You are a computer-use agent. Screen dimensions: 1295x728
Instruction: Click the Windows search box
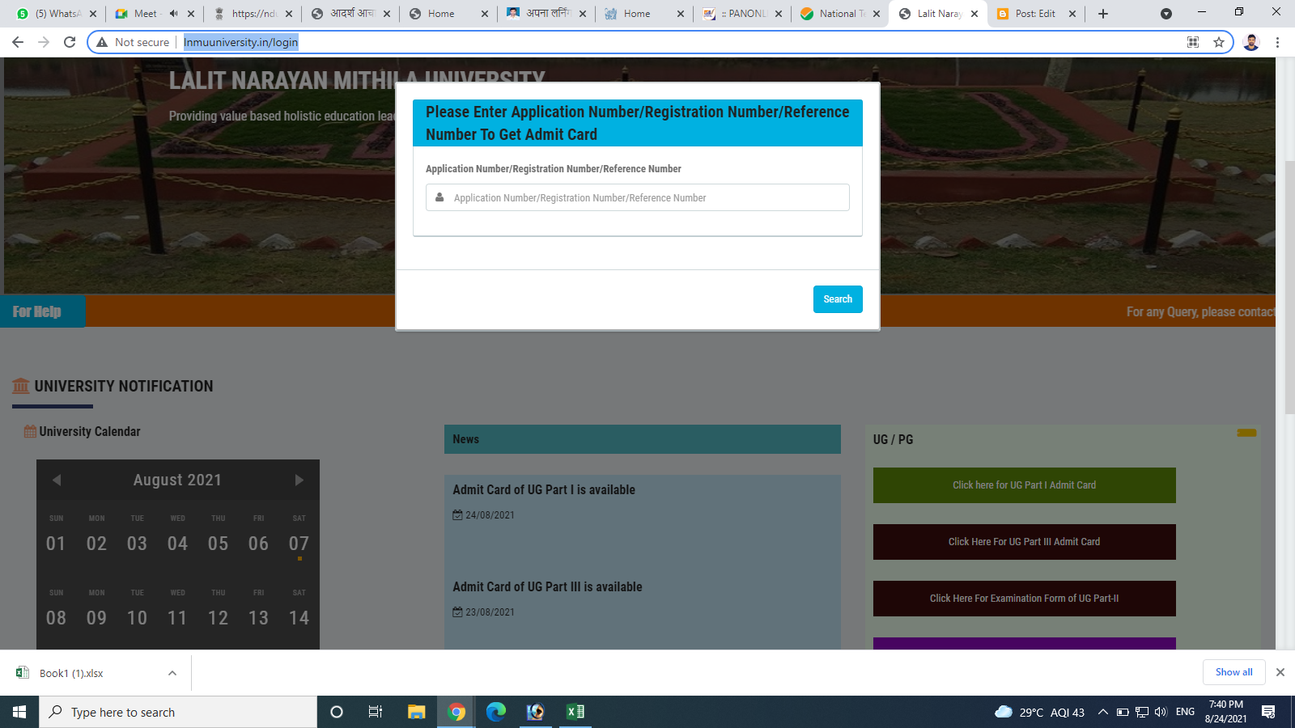point(178,712)
